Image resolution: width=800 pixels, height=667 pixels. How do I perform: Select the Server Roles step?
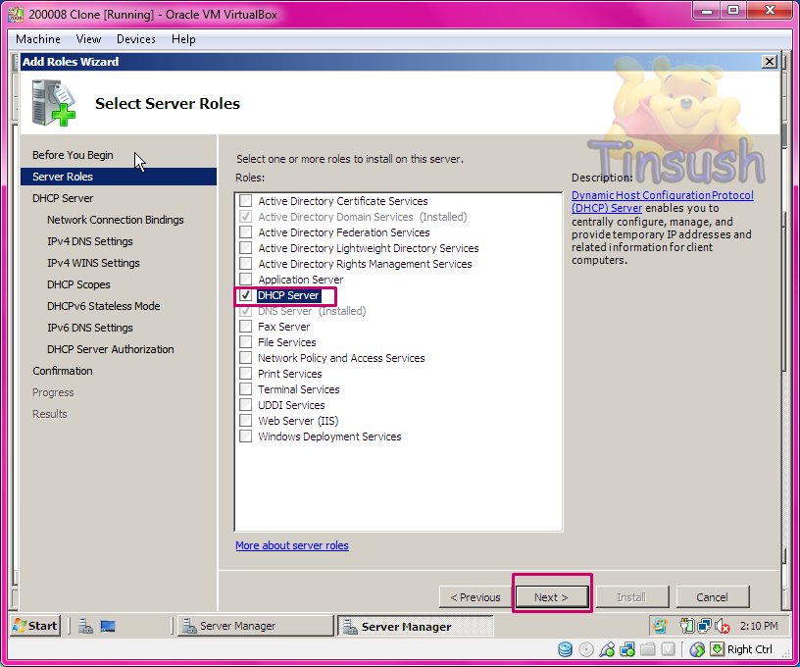point(119,177)
